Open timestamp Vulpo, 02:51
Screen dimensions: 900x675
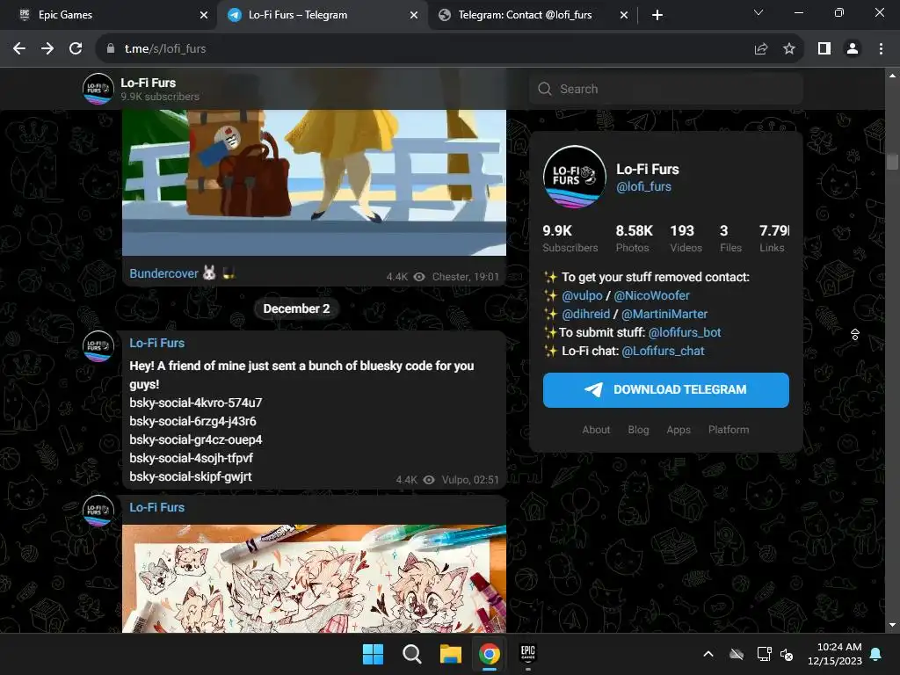470,480
